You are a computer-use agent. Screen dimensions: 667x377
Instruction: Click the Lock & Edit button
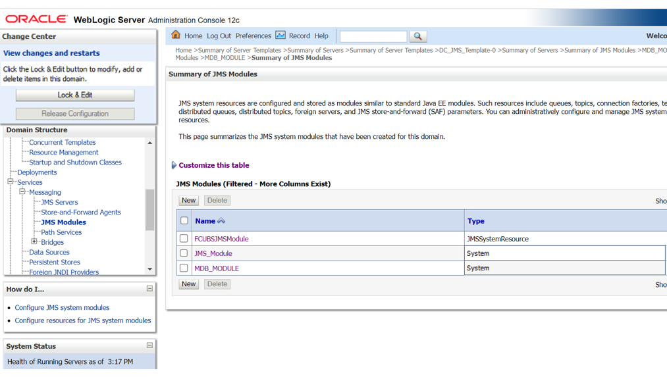75,95
